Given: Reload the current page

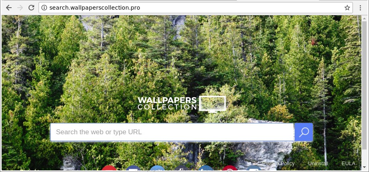Looking at the screenshot, I should [x=31, y=8].
